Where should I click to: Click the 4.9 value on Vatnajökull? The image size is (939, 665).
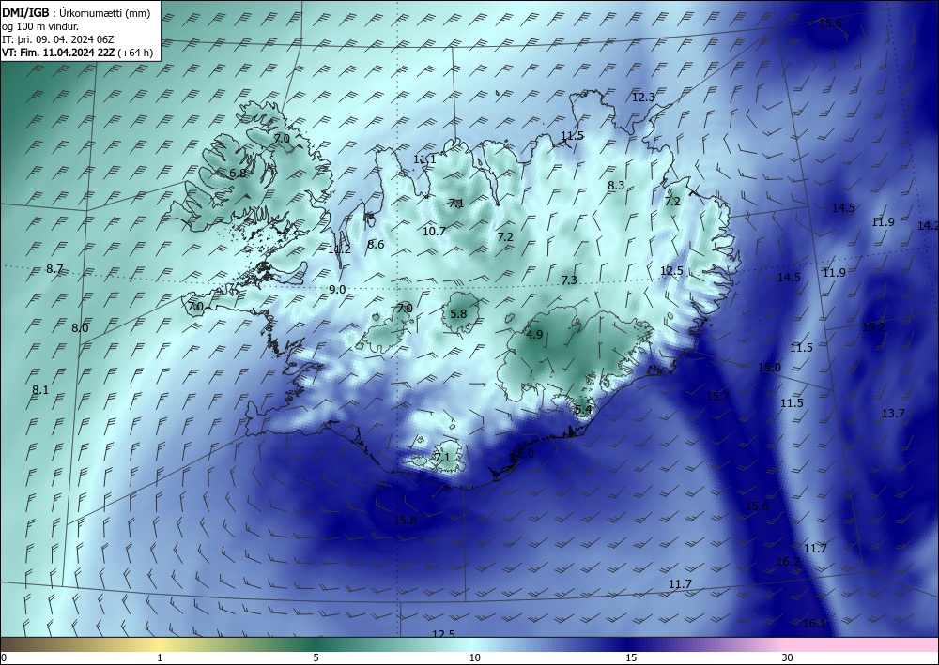pos(534,334)
